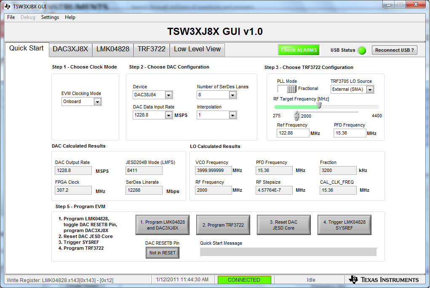Open the File menu
430x288 pixels.
click(11, 17)
